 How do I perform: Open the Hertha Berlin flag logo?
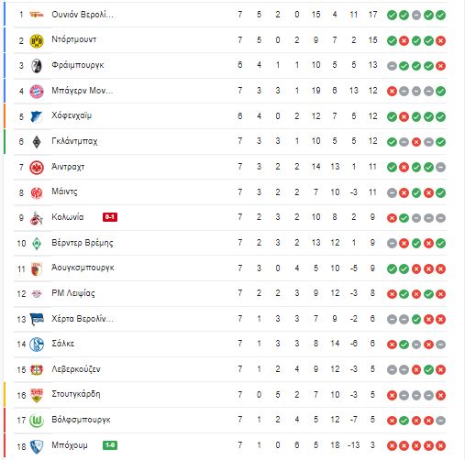pos(37,319)
